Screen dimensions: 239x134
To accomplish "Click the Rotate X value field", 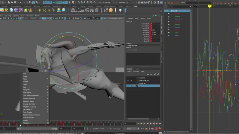I will (x=155, y=30).
